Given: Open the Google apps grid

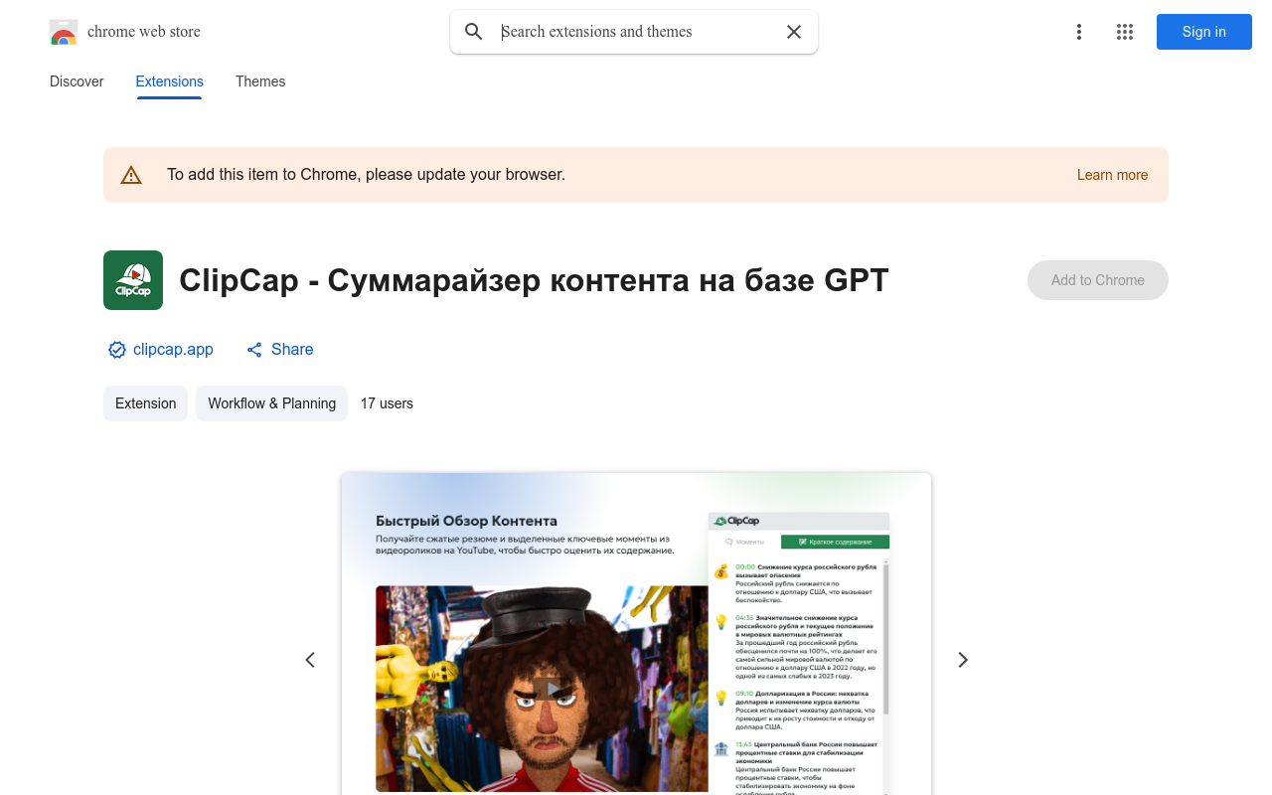Looking at the screenshot, I should coord(1125,32).
